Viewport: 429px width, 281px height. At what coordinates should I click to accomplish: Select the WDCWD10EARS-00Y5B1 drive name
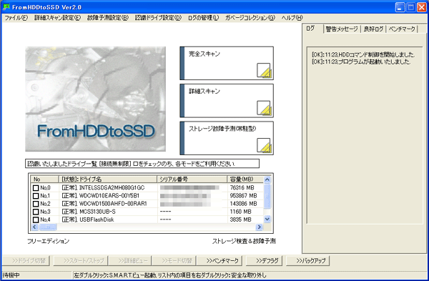pos(109,196)
